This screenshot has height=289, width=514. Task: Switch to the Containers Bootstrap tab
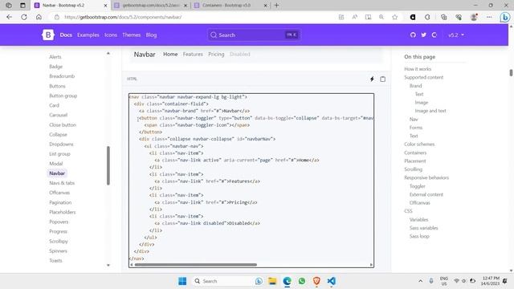coord(230,6)
